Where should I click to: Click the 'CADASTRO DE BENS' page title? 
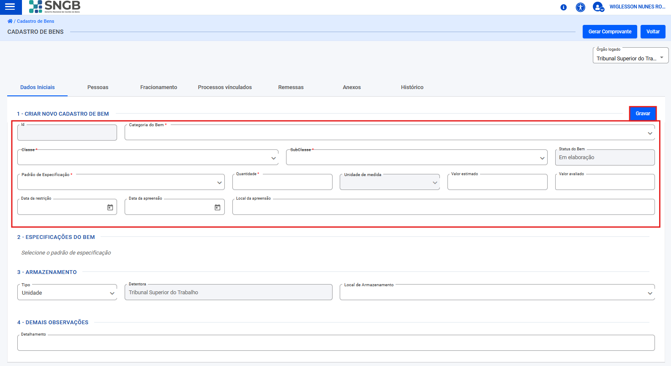(35, 32)
